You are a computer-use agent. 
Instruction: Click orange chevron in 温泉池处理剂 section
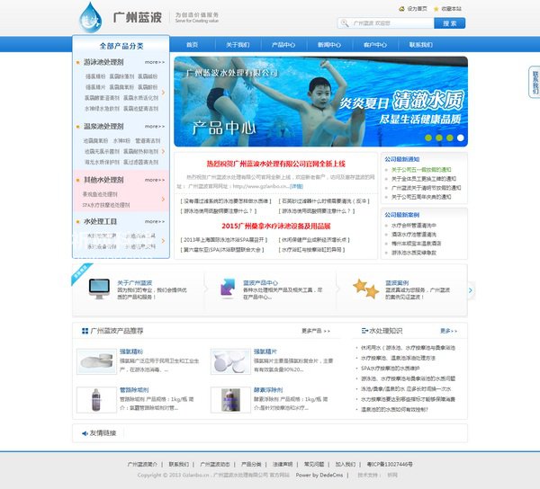point(163,151)
